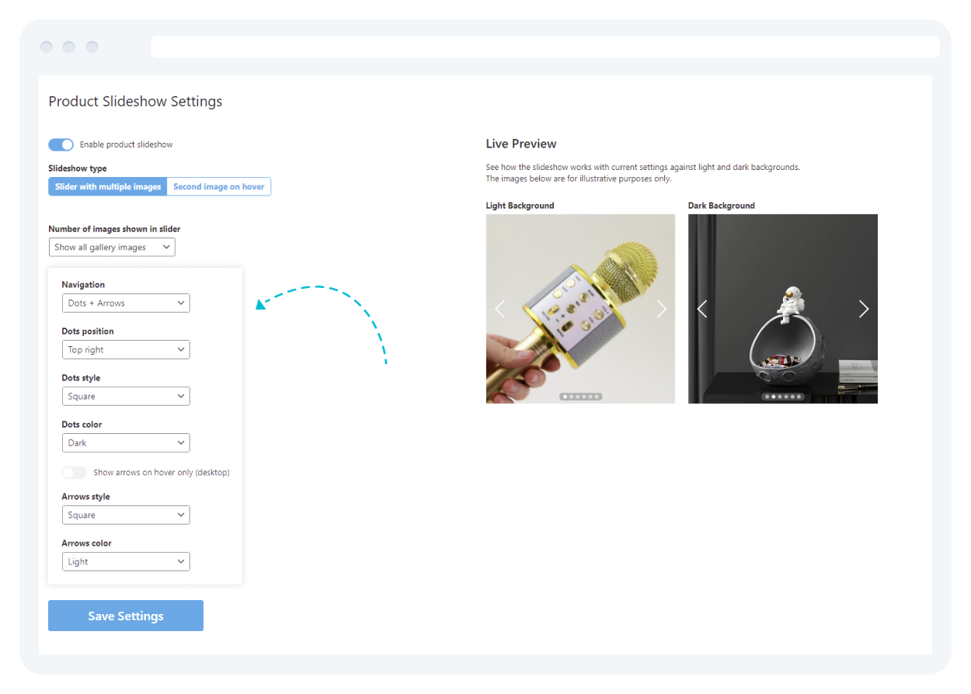Open the Dots position dropdown

126,350
